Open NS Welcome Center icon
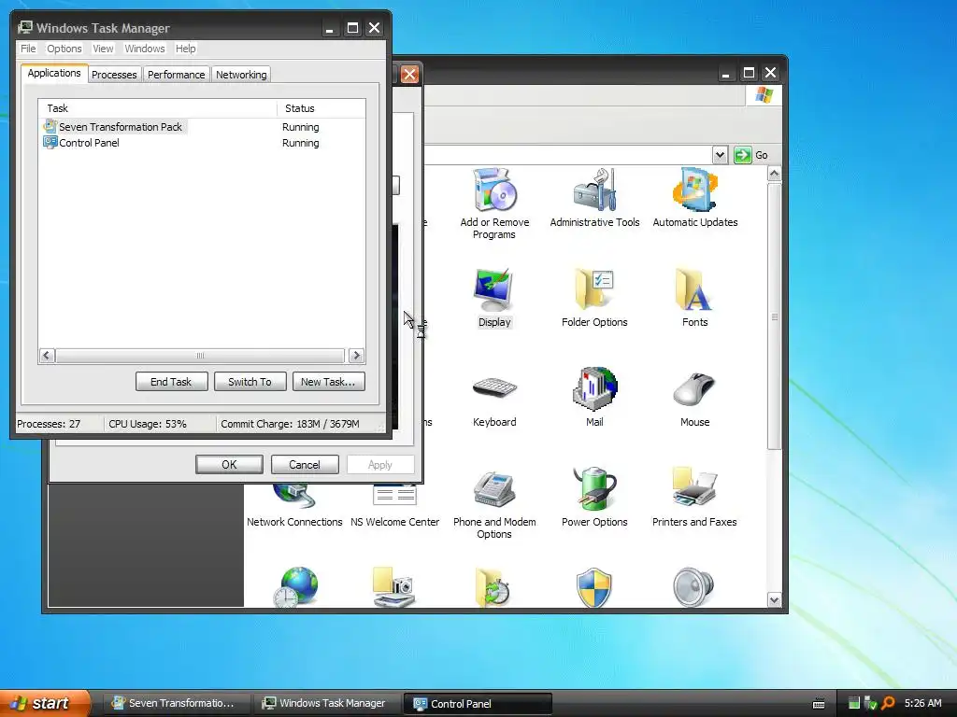The height and width of the screenshot is (717, 957). tap(394, 495)
